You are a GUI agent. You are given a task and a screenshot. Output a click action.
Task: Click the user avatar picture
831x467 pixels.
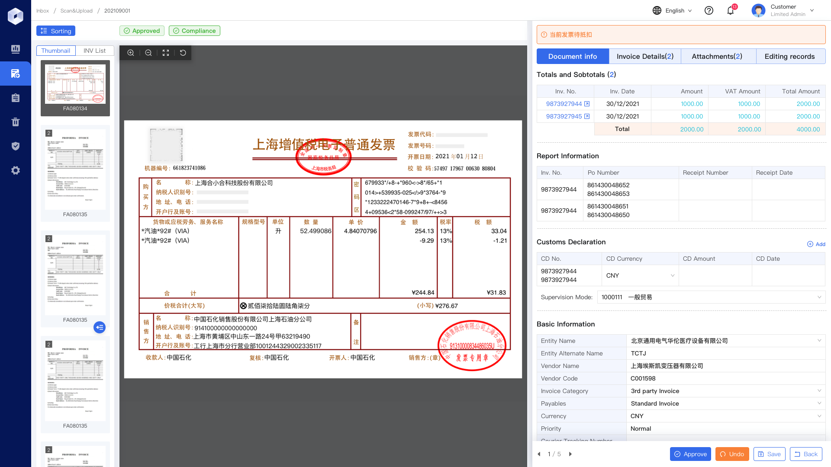click(x=758, y=10)
